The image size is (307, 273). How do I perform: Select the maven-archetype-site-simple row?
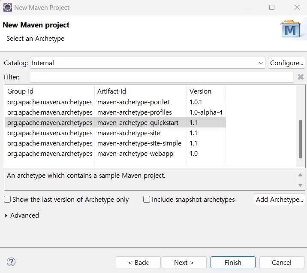point(115,143)
